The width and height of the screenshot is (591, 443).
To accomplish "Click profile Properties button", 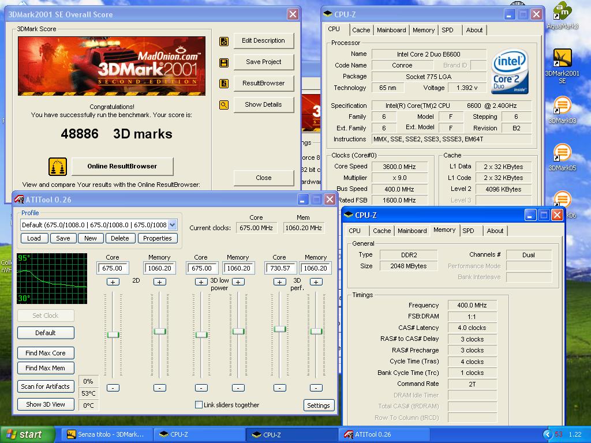I will click(x=158, y=238).
